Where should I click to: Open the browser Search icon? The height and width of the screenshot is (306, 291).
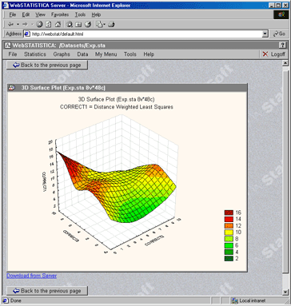point(70,25)
